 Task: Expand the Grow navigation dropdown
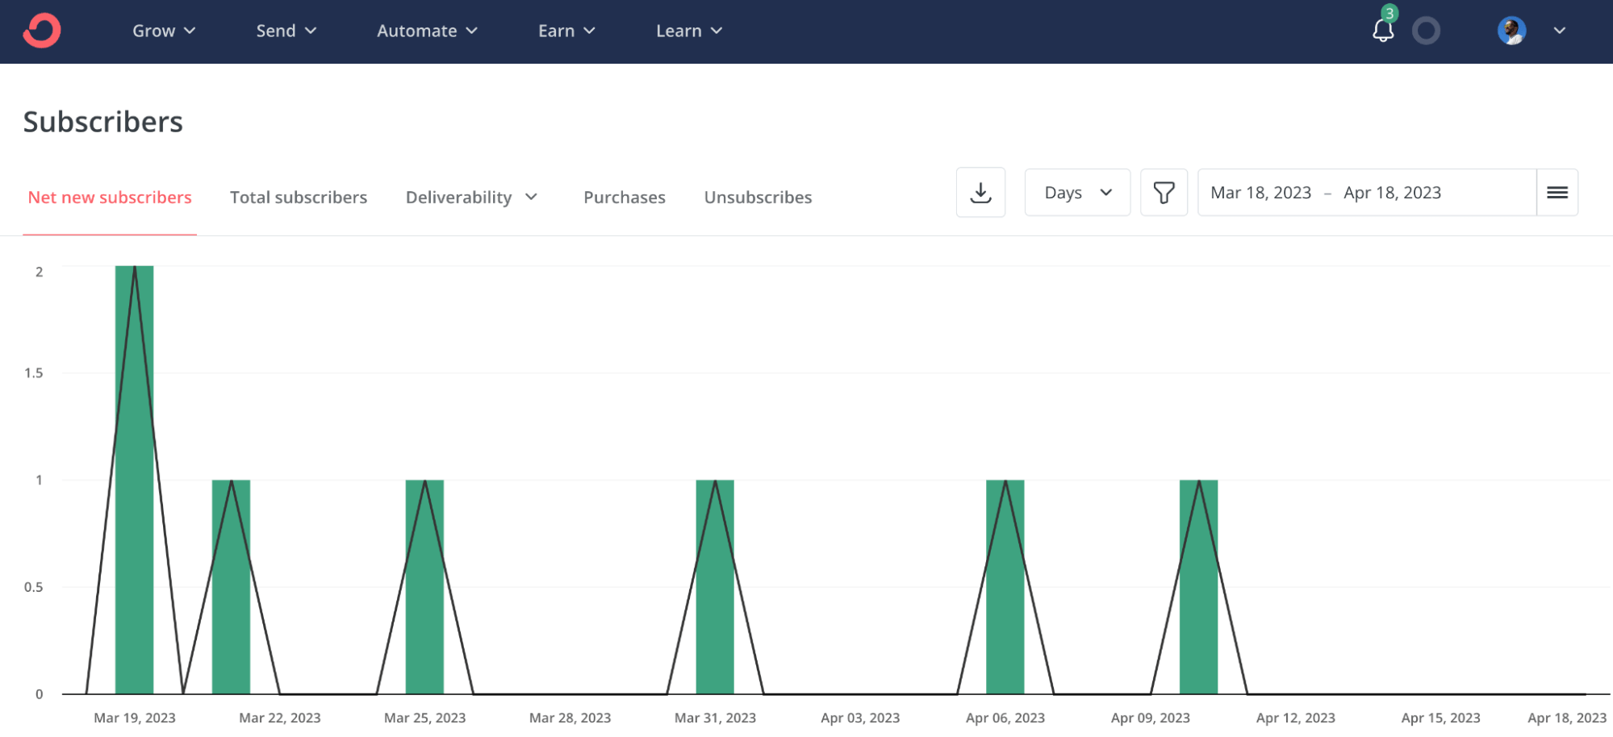164,31
